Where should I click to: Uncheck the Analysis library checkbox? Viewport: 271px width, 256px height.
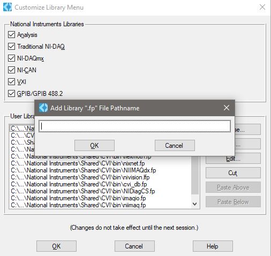[11, 35]
